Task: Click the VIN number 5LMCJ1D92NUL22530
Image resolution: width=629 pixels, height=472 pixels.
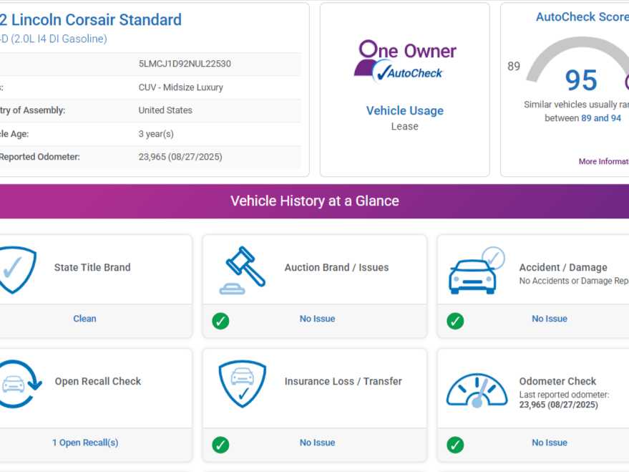Action: tap(185, 64)
